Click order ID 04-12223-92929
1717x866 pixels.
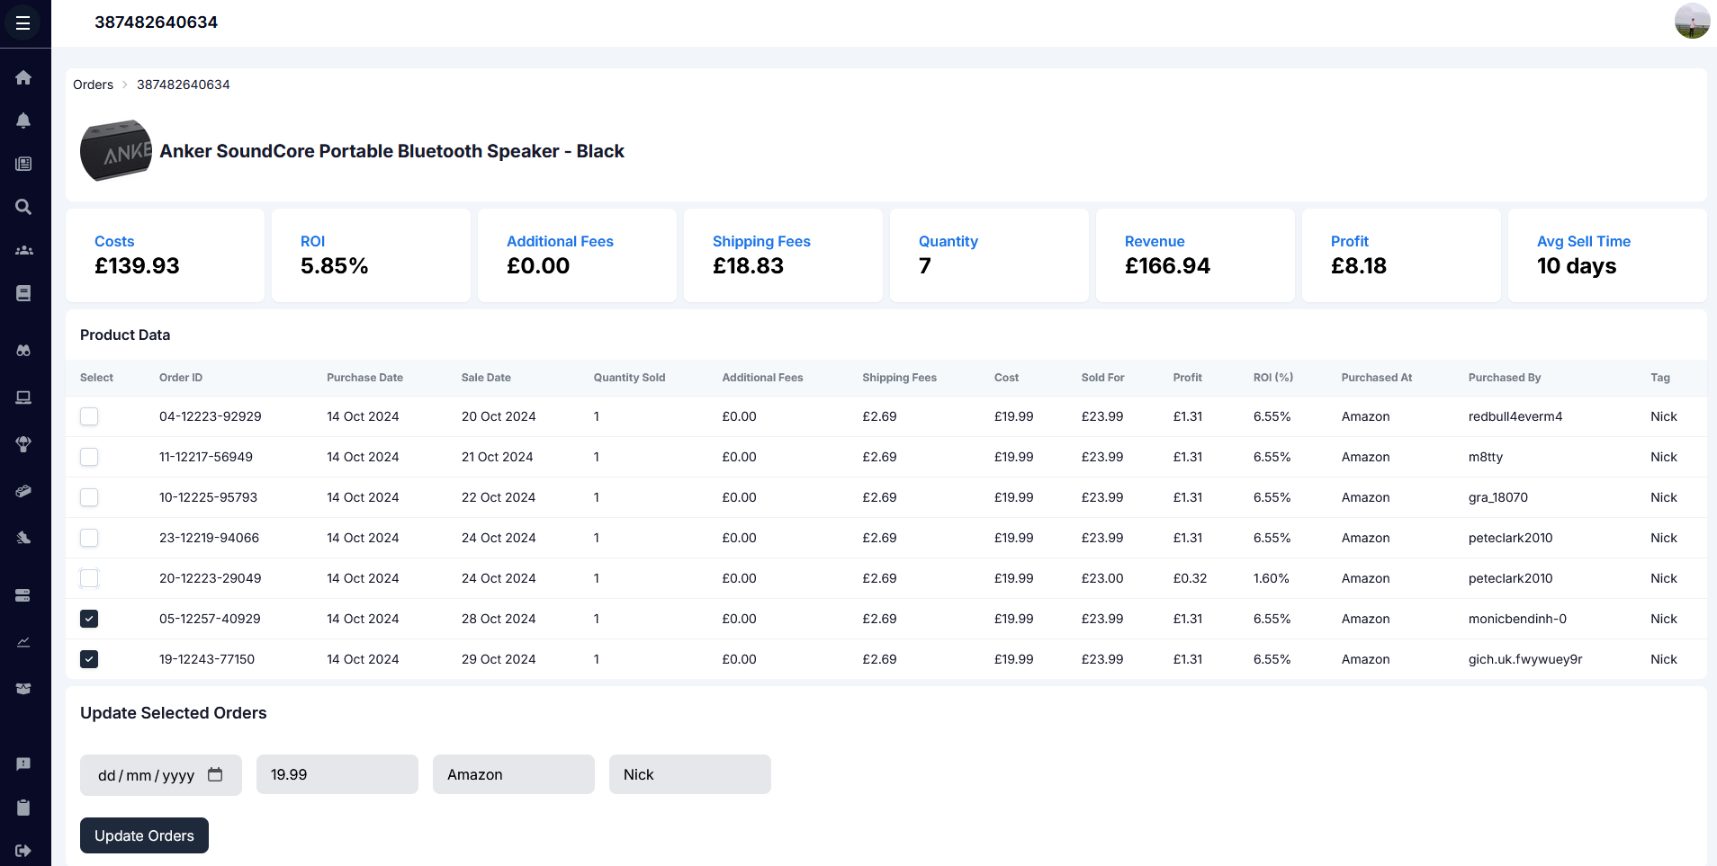tap(211, 416)
